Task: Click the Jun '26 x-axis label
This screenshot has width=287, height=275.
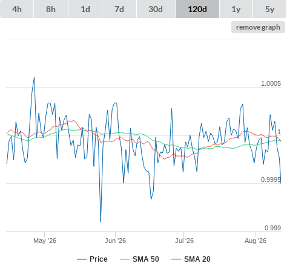Action: click(115, 241)
